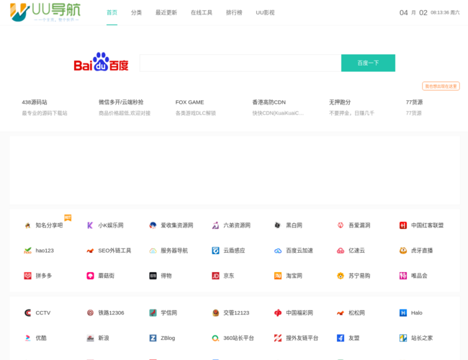468x360 pixels.
Task: Click the 学信网 icon
Action: 153,312
